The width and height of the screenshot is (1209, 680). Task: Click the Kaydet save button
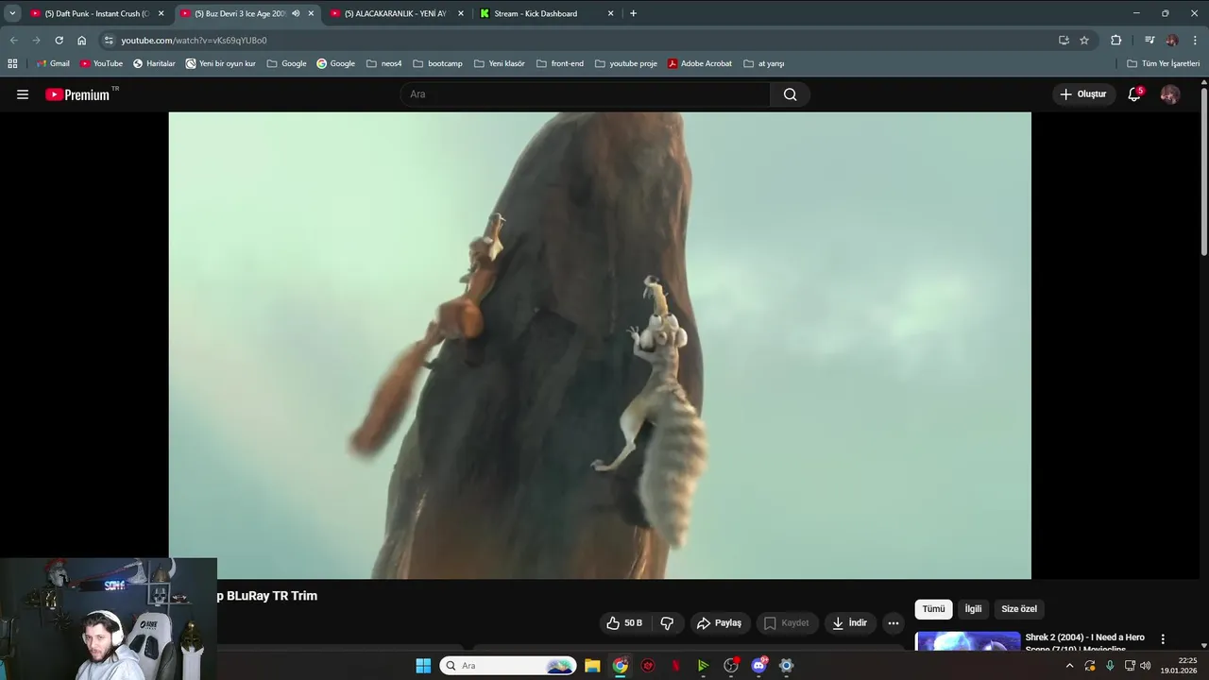point(786,623)
